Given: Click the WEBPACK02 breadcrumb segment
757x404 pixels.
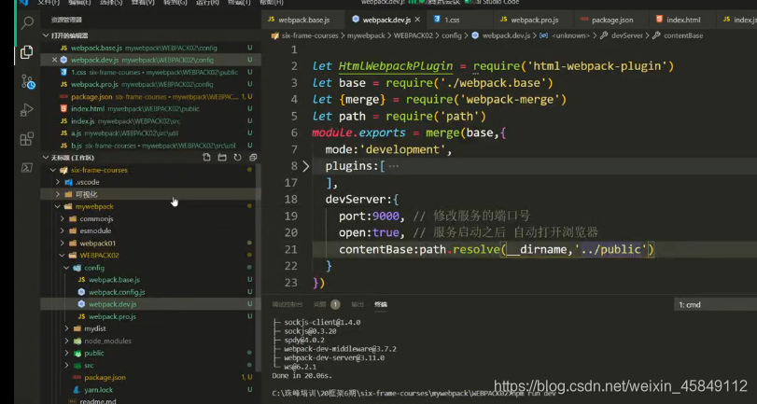Looking at the screenshot, I should click(x=414, y=35).
